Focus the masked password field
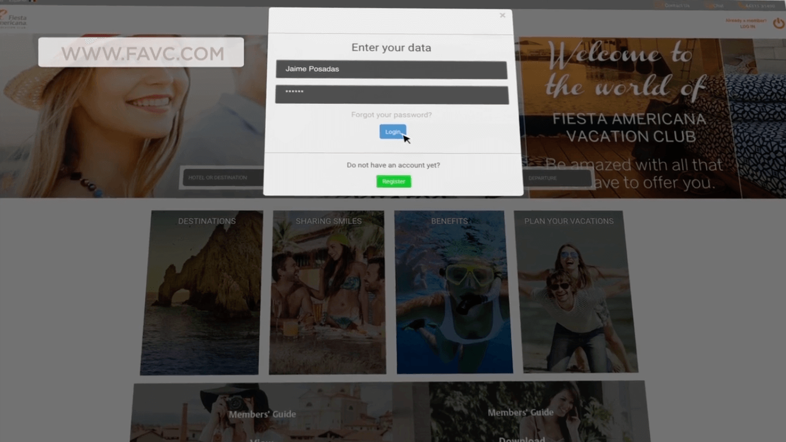The height and width of the screenshot is (442, 786). click(392, 95)
